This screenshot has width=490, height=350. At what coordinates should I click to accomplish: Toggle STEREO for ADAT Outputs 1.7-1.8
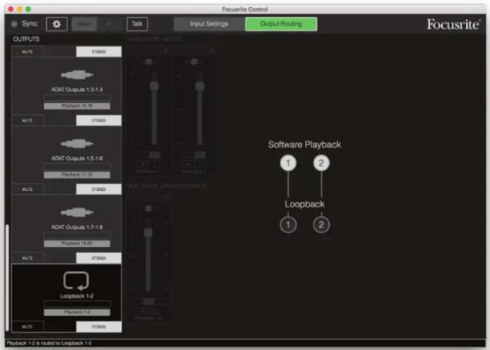(x=99, y=258)
